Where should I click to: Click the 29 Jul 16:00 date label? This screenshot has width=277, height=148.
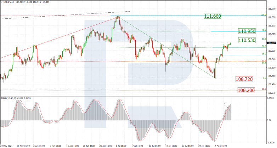click(205, 146)
